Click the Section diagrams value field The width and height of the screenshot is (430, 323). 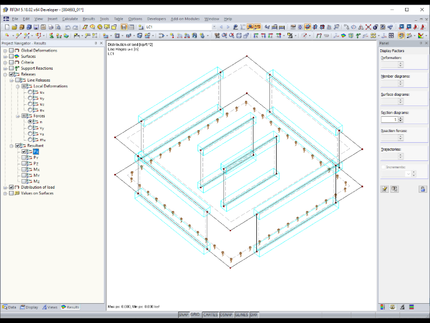pos(389,120)
